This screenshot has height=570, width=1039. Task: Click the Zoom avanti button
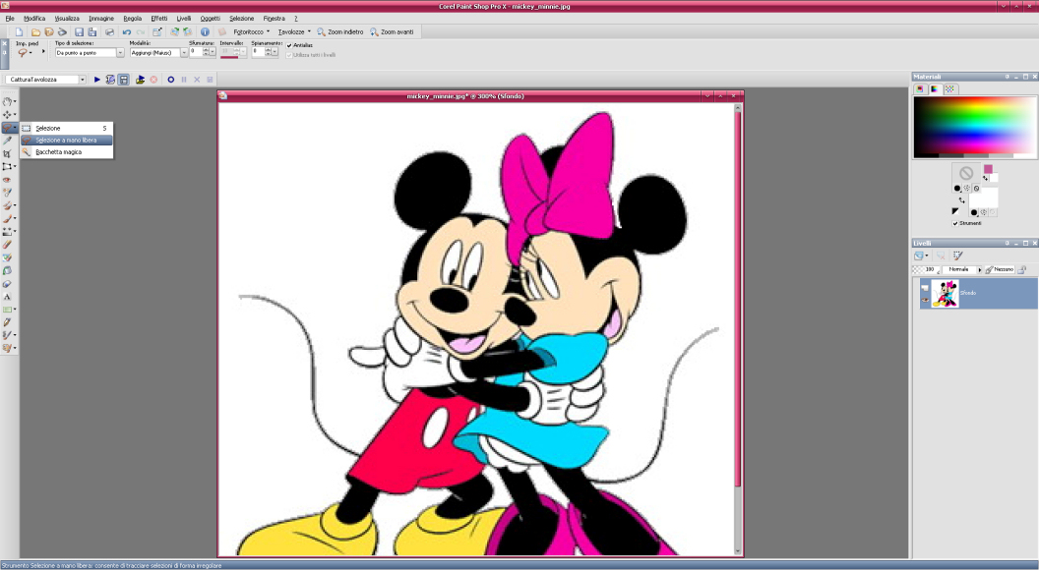pos(392,31)
